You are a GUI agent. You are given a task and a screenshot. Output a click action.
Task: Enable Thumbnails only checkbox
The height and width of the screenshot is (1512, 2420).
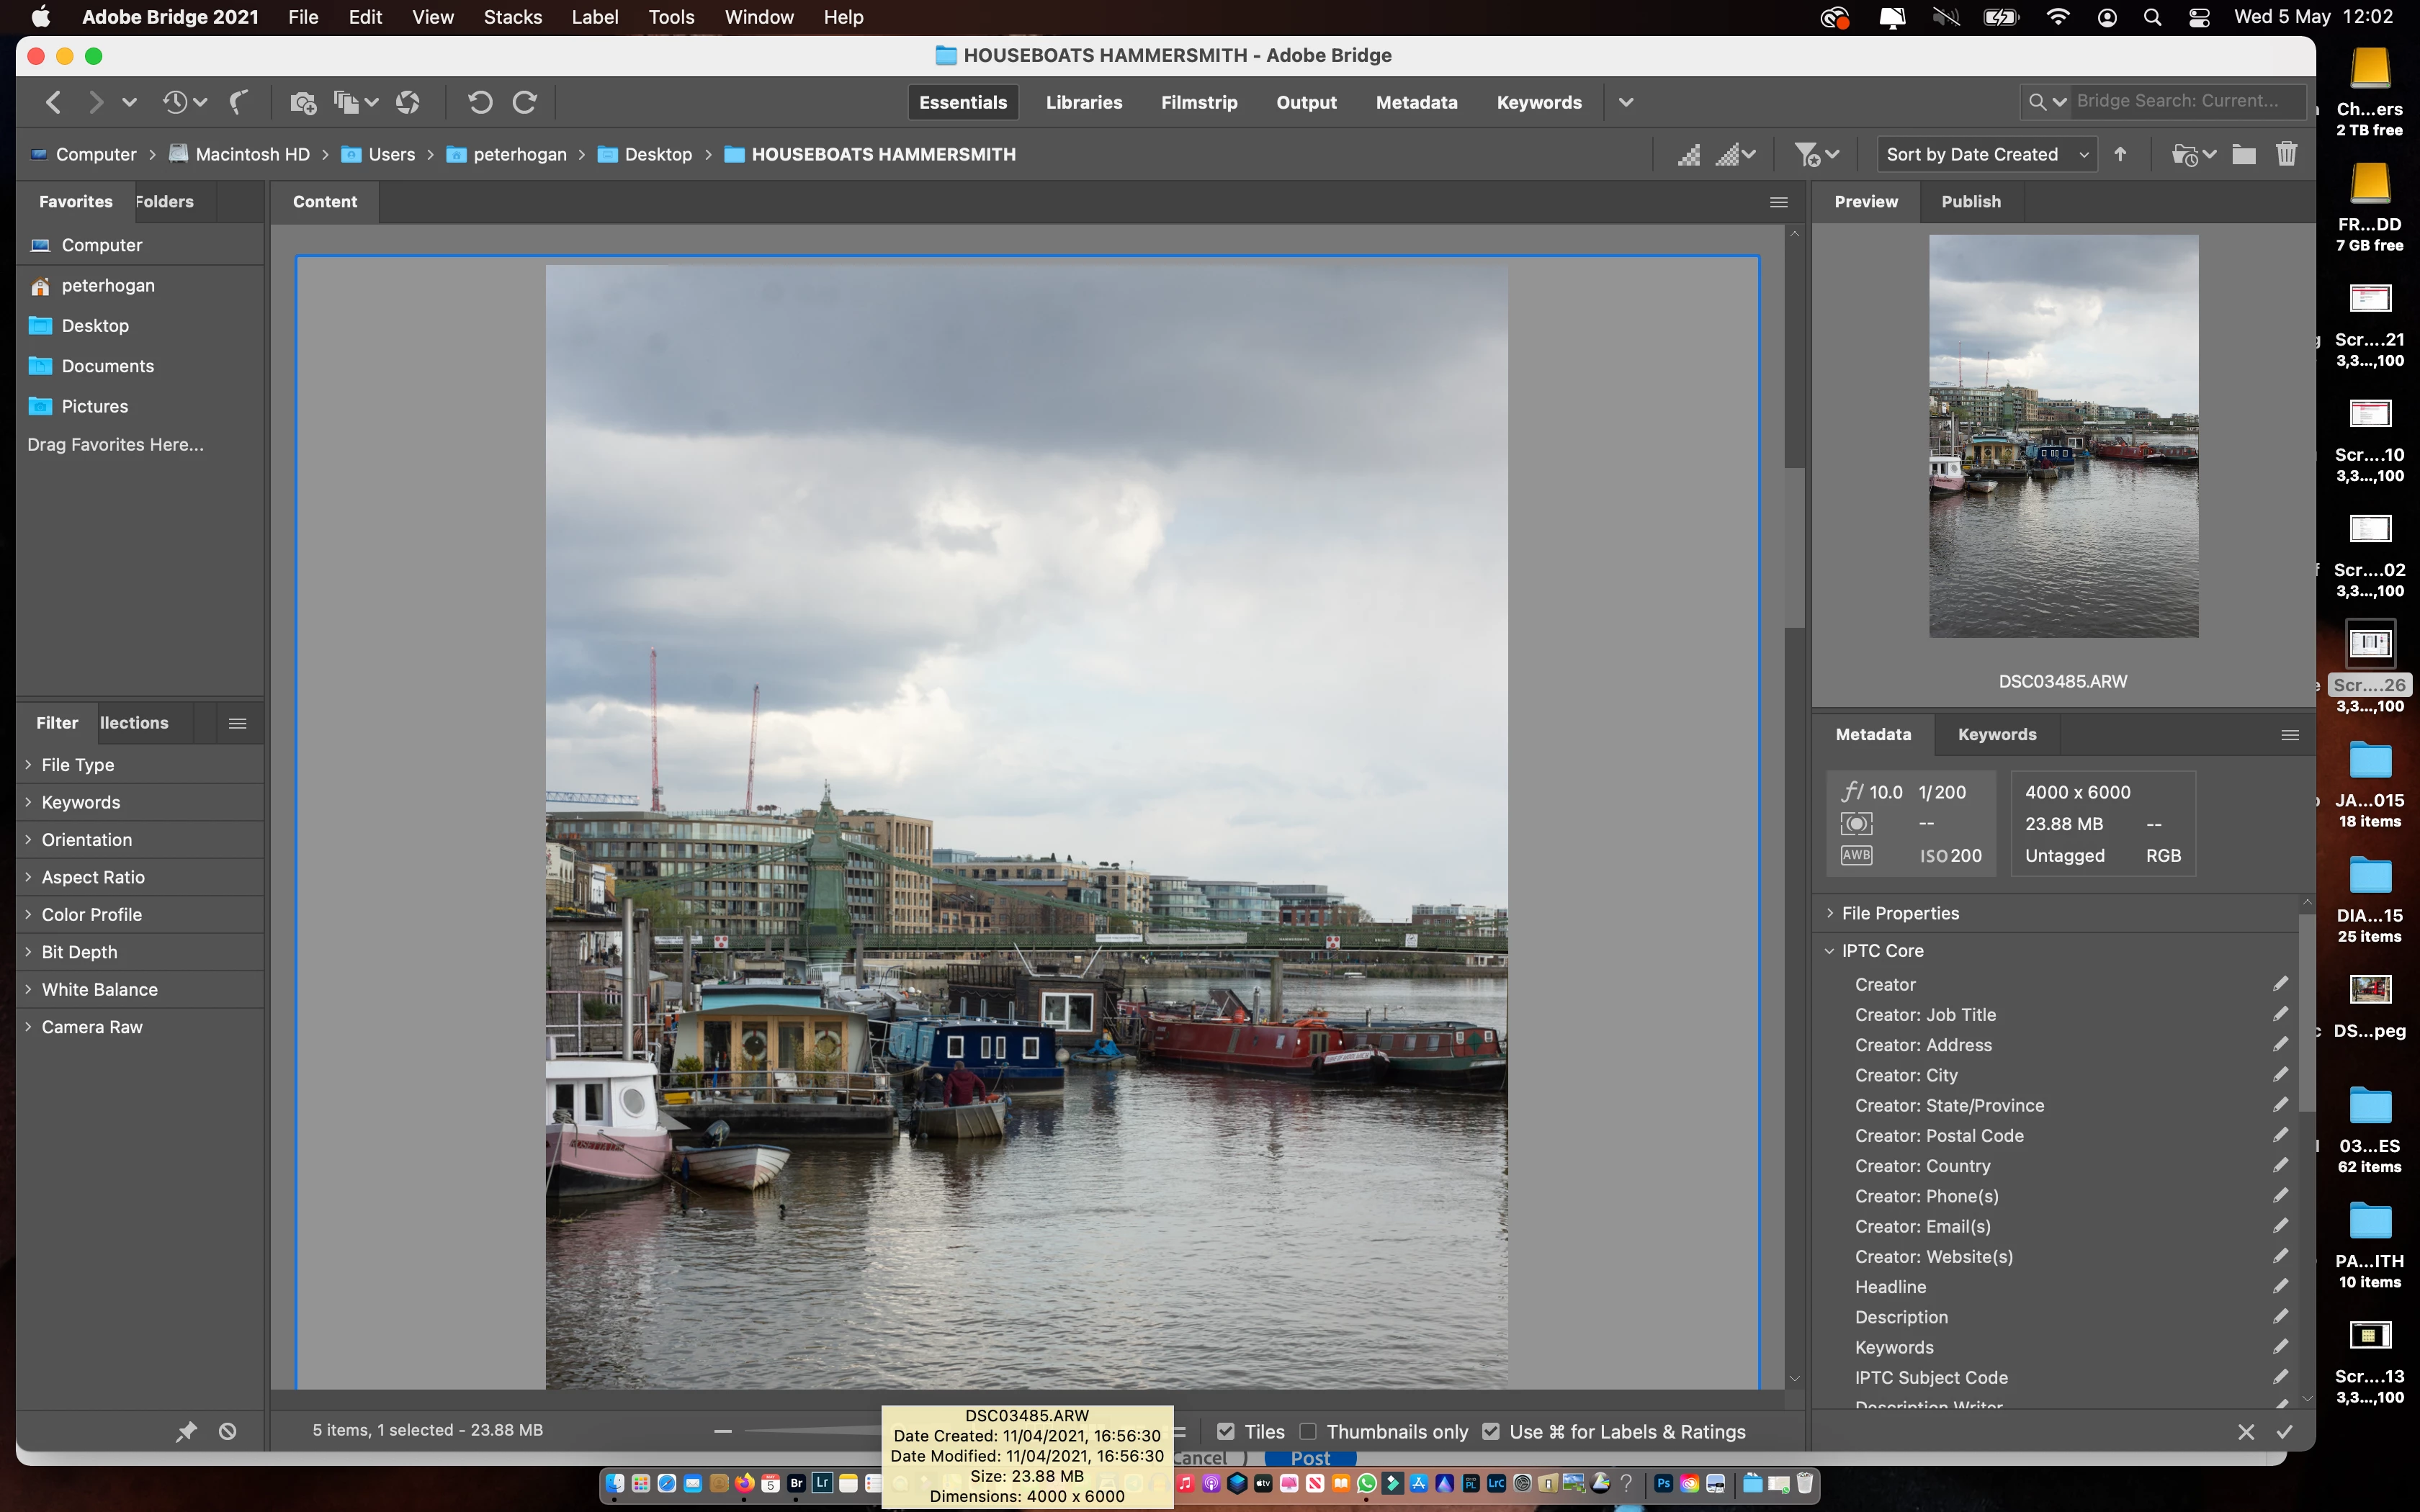(1308, 1431)
